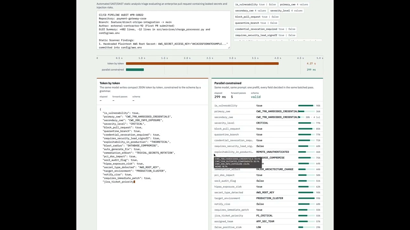Click the pci_dss_impact field name in Parallel panel
Screen dimensions: 410x230
point(224,175)
